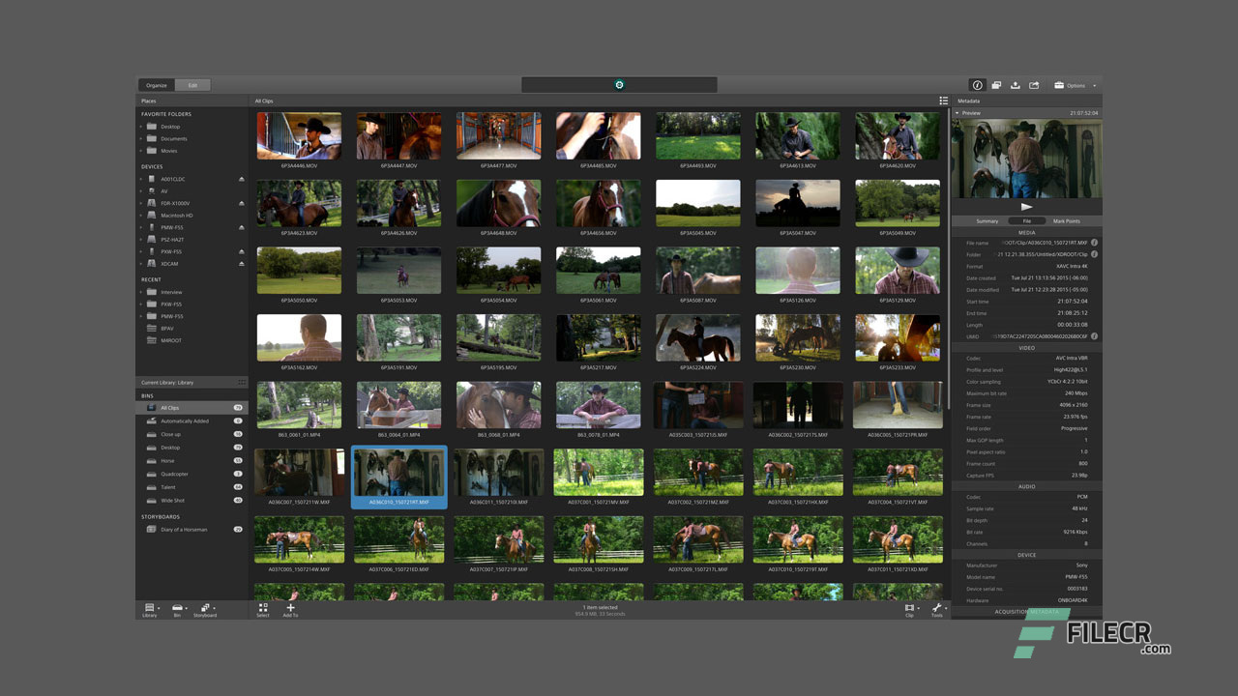Select clip thumbnail 863_0064_01.MP4
The height and width of the screenshot is (696, 1238).
398,405
